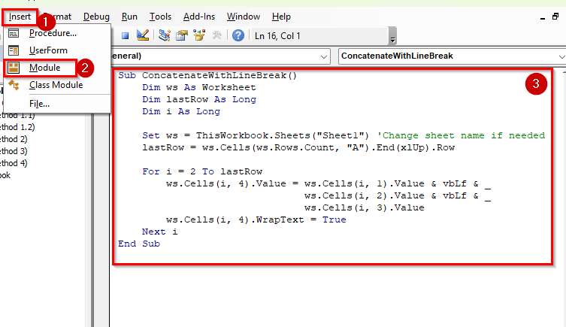566x327 pixels.
Task: Click the Ln 16, Col 1 position indicator
Action: point(277,36)
